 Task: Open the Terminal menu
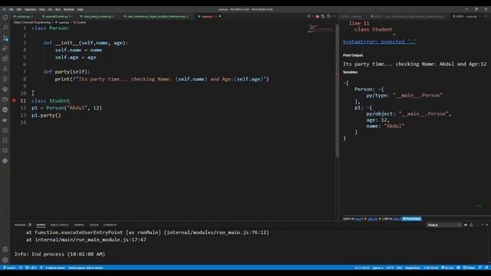coord(68,9)
